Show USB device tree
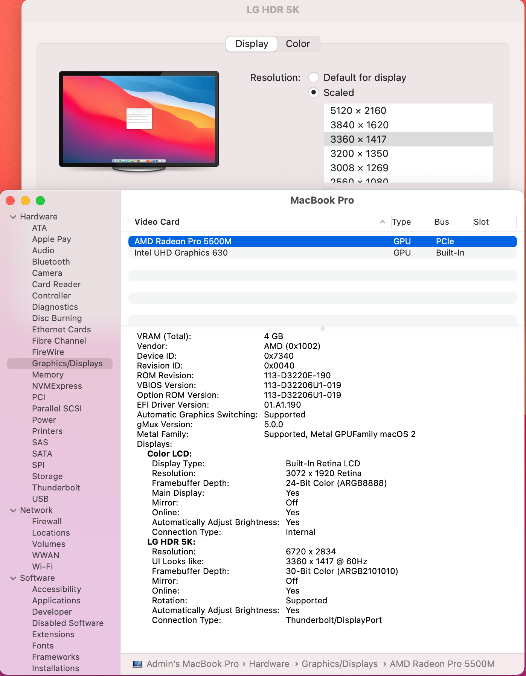 pyautogui.click(x=40, y=499)
